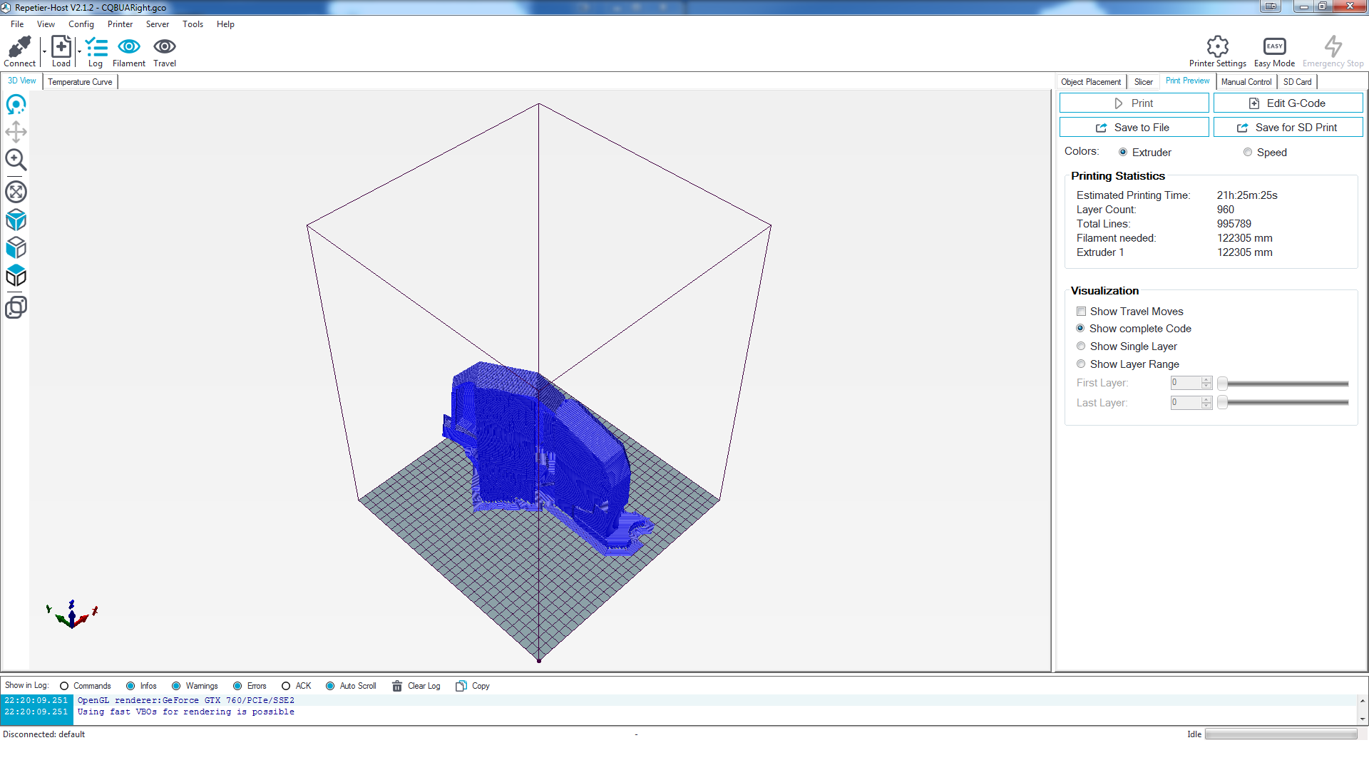Screen dimensions: 1369x770
Task: Click the First Layer slider
Action: 1283,384
